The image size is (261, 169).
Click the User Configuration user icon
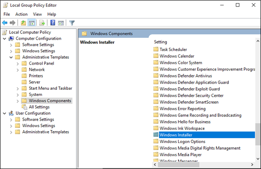(x=11, y=113)
